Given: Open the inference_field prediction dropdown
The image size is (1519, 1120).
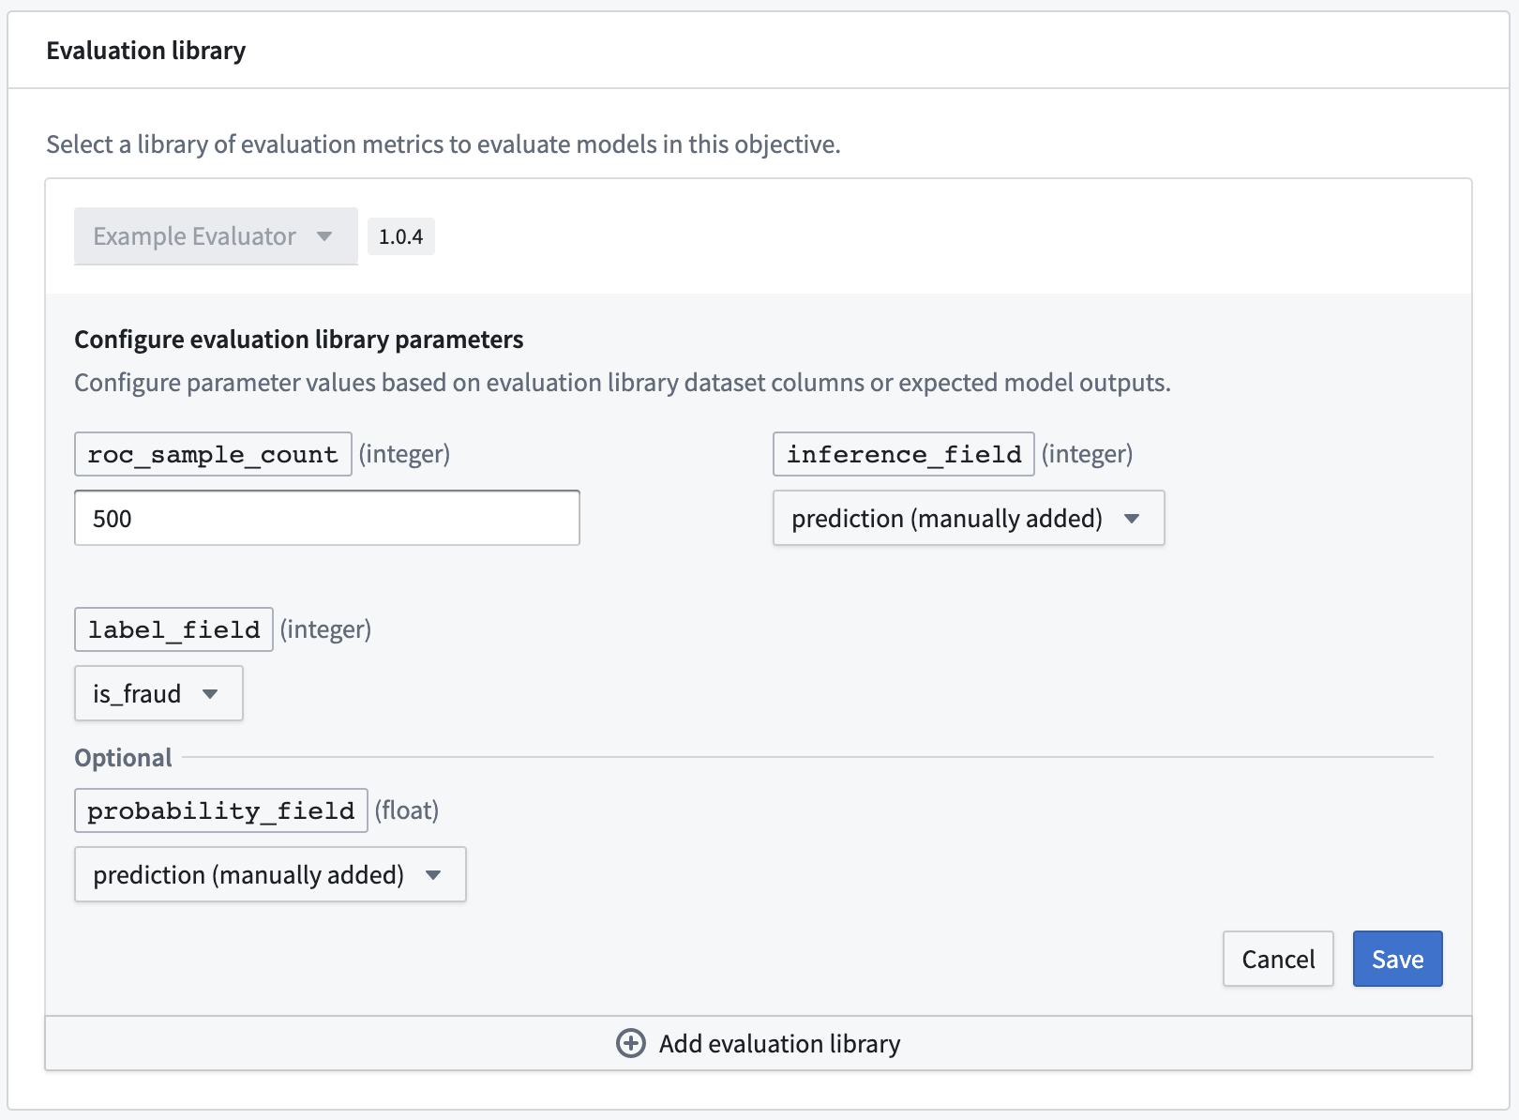Looking at the screenshot, I should (969, 518).
